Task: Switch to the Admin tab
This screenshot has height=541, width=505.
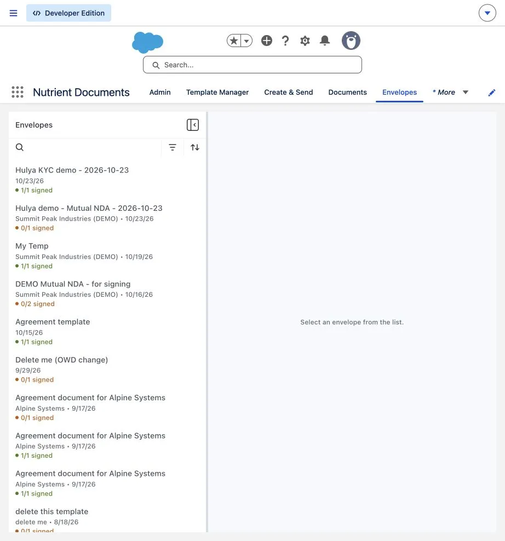Action: pyautogui.click(x=160, y=92)
